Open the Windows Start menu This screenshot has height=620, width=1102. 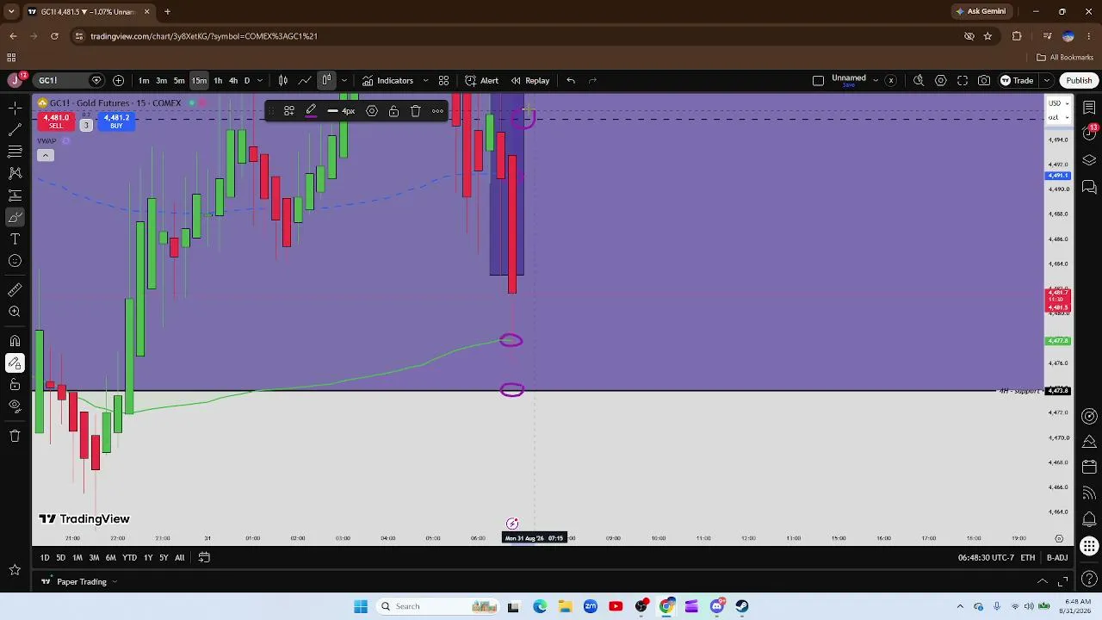[361, 606]
